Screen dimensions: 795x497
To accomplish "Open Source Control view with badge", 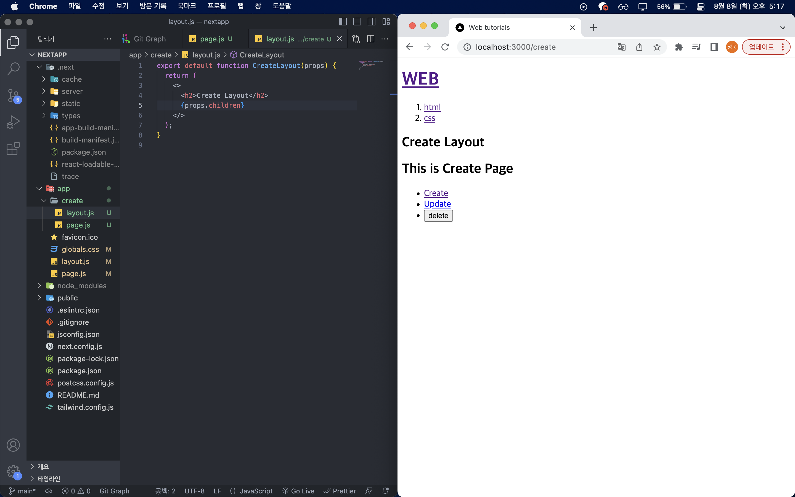I will 13,96.
